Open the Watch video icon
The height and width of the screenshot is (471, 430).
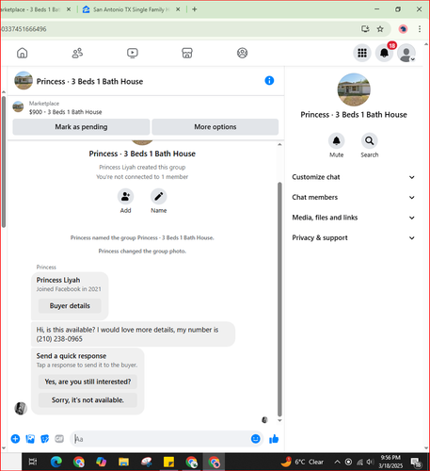click(x=133, y=53)
